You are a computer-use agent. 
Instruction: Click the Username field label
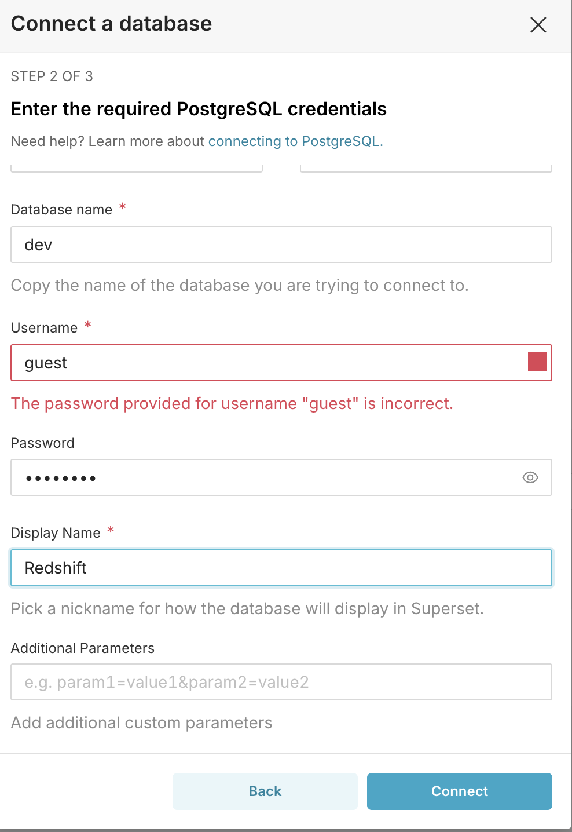44,328
